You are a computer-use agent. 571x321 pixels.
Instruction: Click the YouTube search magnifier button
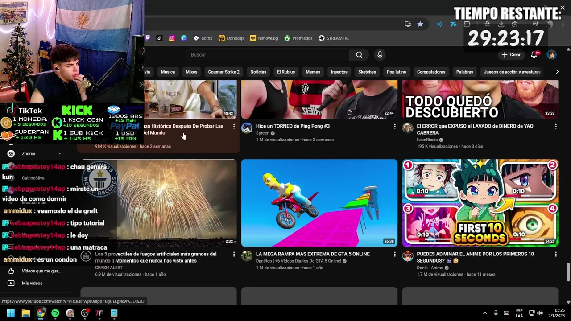coord(359,54)
